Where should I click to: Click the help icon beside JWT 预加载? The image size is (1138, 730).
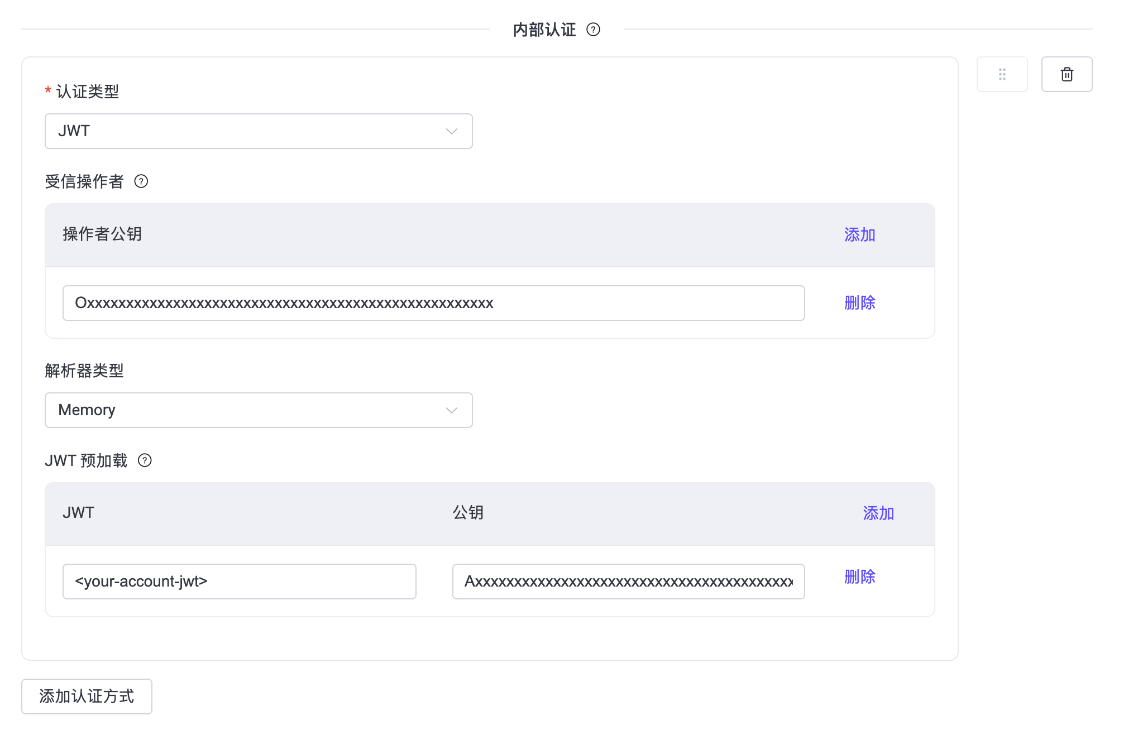pos(145,460)
